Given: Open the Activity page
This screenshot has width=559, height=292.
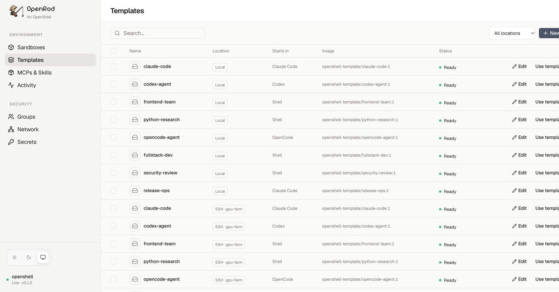Looking at the screenshot, I should (x=50, y=85).
